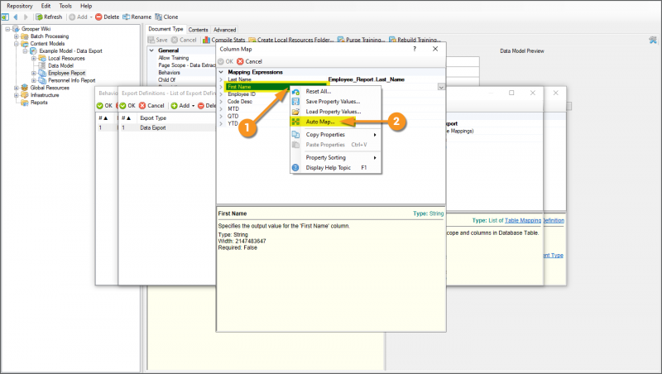
Task: Expand the Local Resources tree node
Action: coord(34,58)
